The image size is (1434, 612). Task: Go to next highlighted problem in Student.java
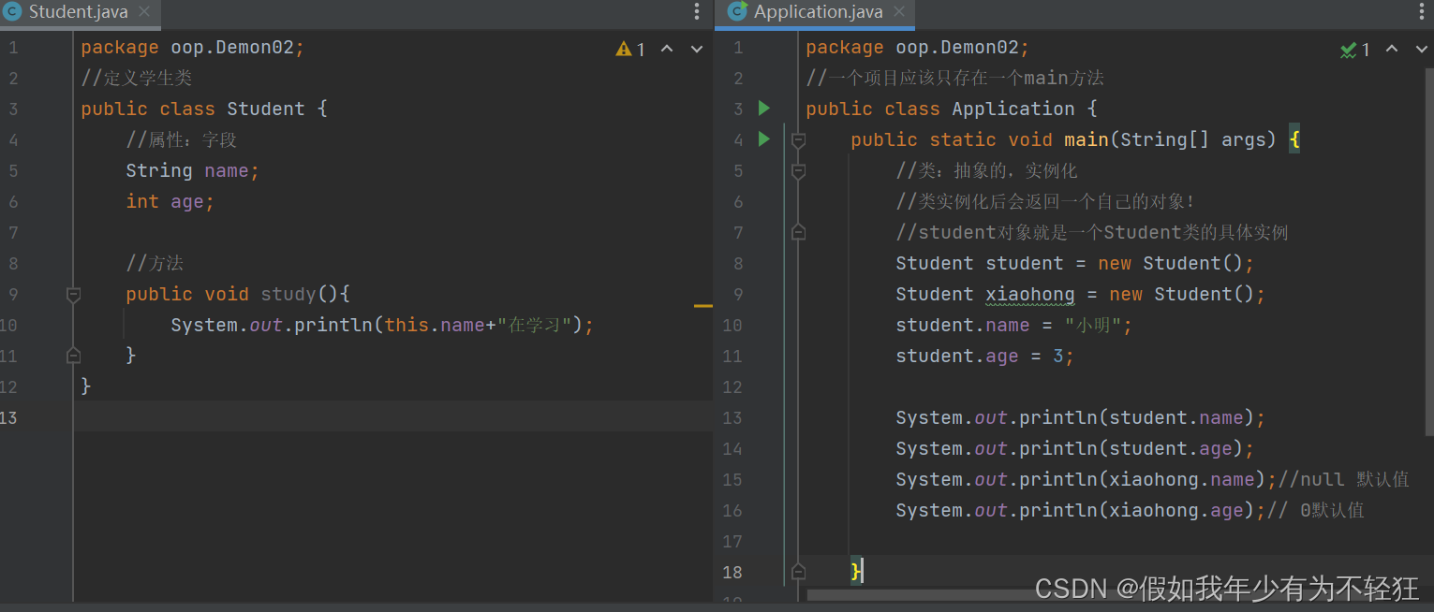tap(697, 49)
